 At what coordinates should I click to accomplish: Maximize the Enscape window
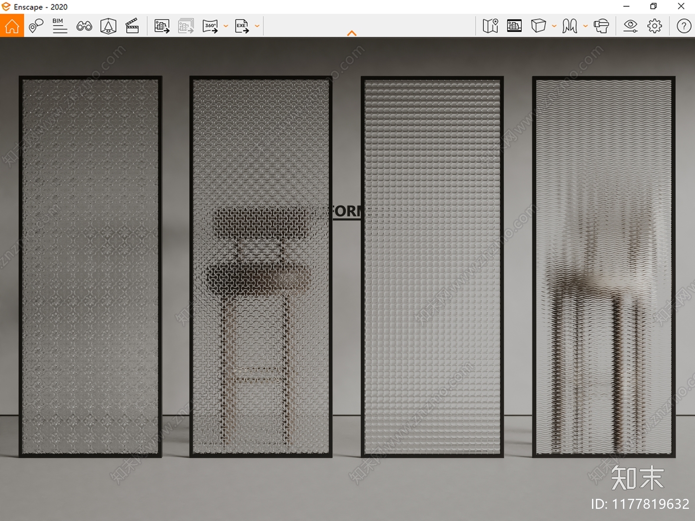[653, 7]
